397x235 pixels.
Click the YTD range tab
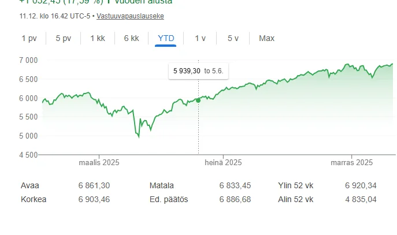point(166,38)
